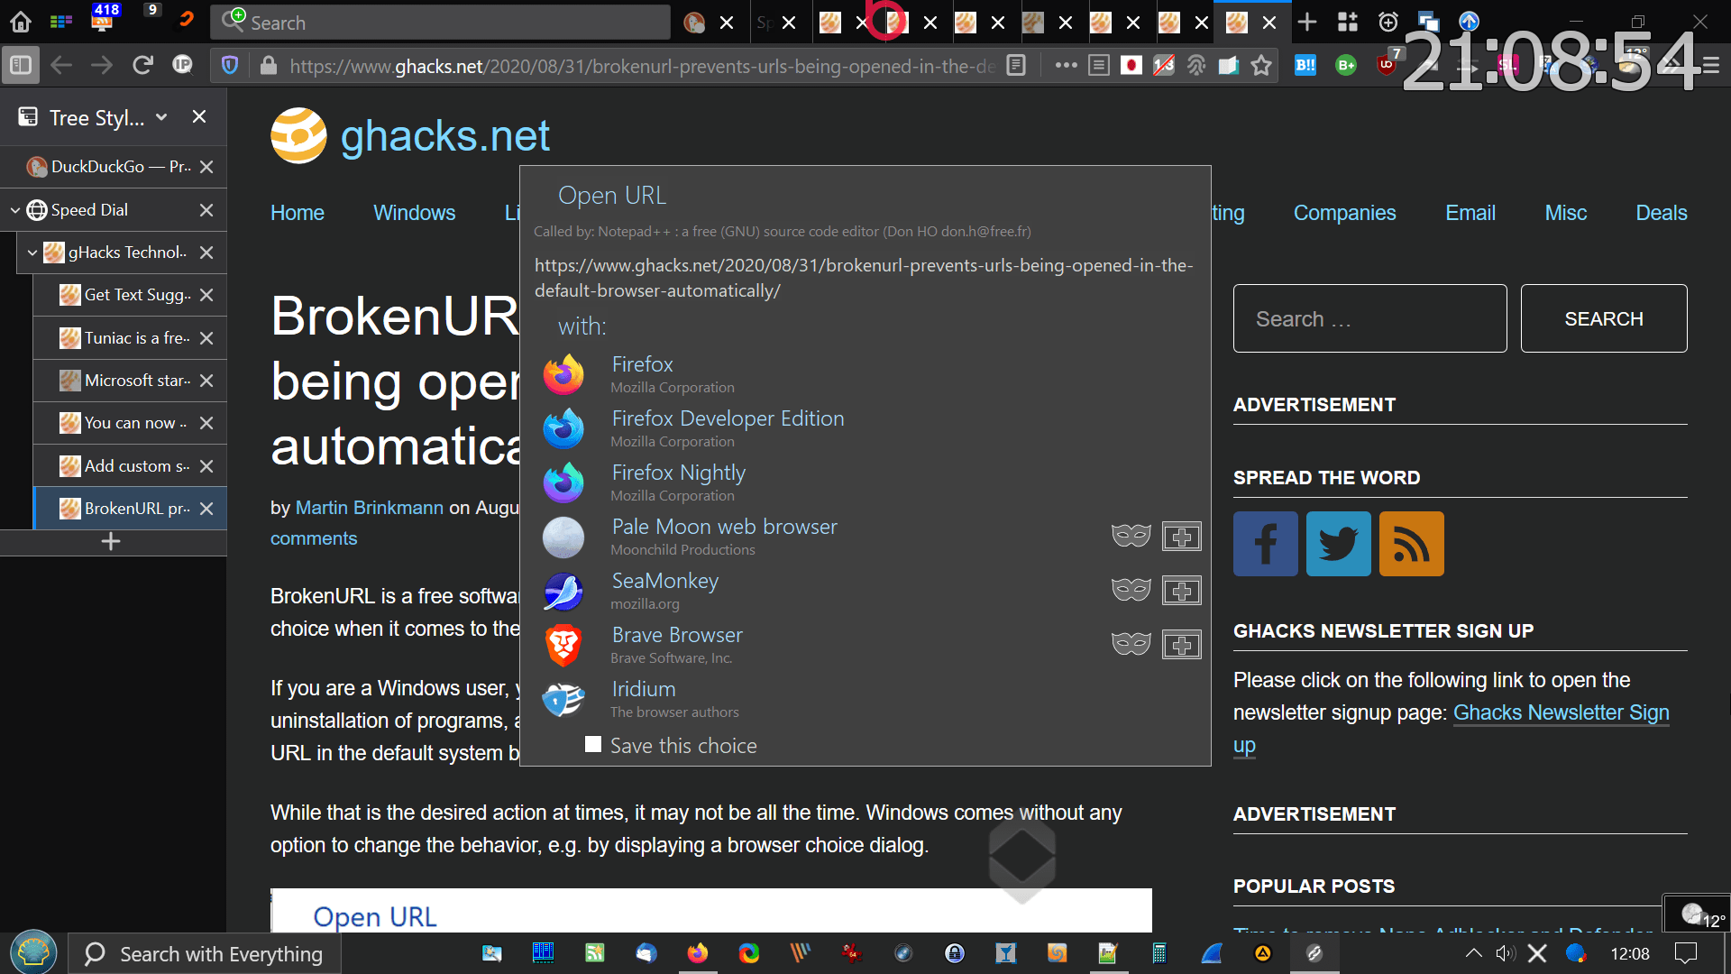Share on Twitter icon
The image size is (1731, 974).
pos(1338,544)
